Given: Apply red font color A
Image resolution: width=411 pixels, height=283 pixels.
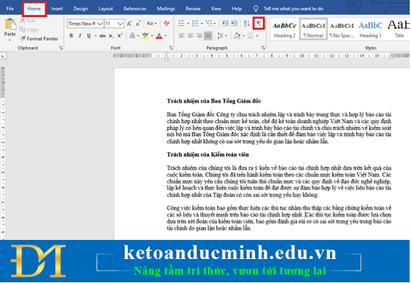Looking at the screenshot, I should pyautogui.click(x=159, y=36).
